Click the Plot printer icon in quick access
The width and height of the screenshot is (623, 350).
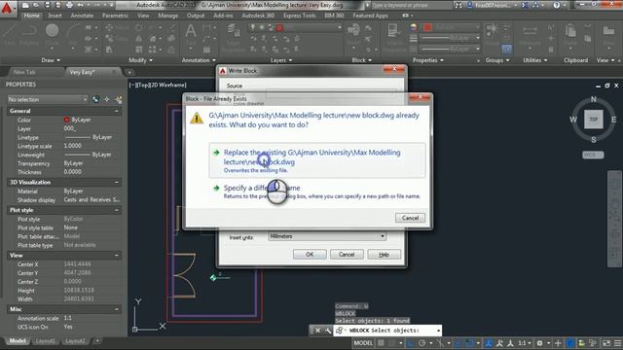tap(69, 5)
